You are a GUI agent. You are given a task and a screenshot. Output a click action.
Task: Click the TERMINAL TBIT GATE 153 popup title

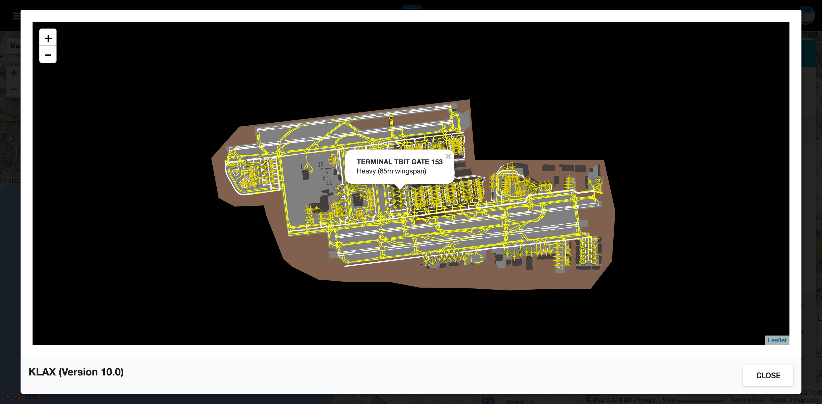pos(399,162)
